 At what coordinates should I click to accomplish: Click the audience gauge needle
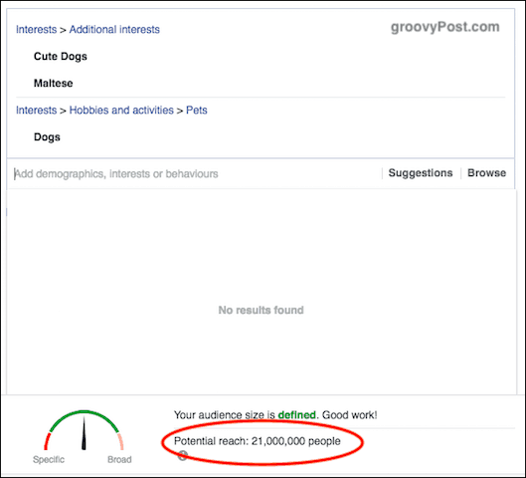pos(84,433)
